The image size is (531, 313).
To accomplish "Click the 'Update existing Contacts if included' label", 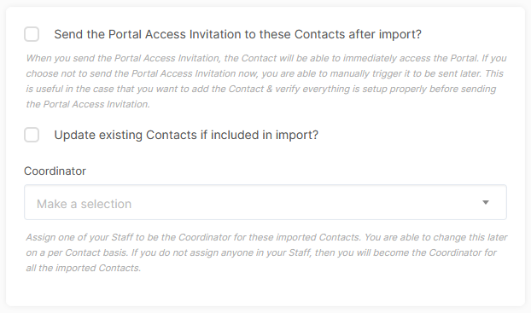I will click(x=186, y=135).
